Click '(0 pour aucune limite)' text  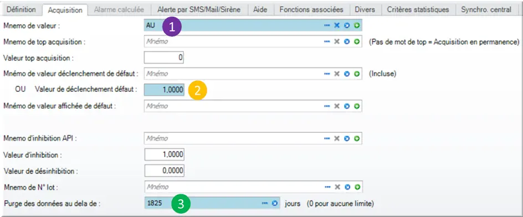(340, 203)
